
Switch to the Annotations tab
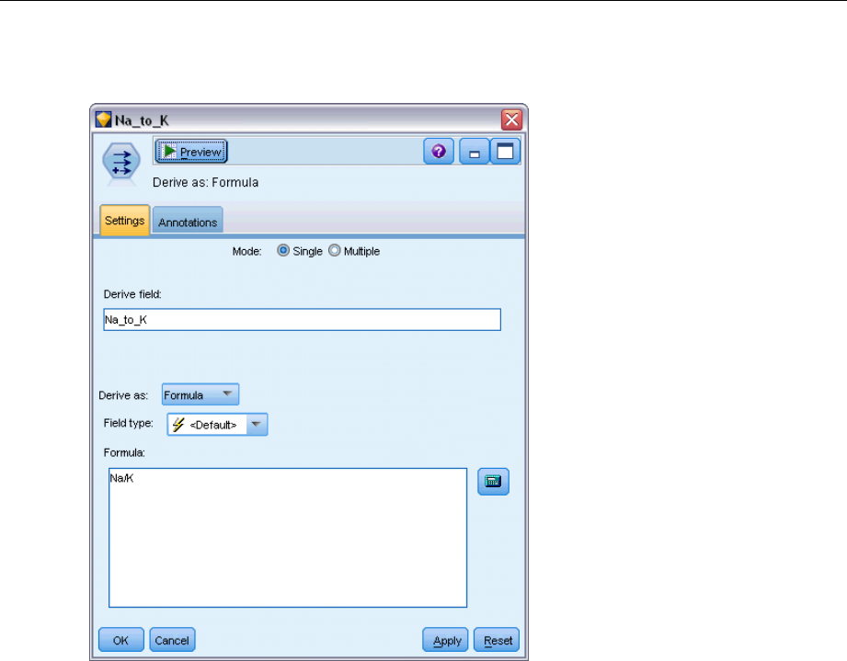[188, 222]
